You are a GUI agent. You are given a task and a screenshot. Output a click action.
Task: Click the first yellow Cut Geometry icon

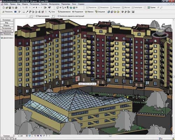pos(115,12)
